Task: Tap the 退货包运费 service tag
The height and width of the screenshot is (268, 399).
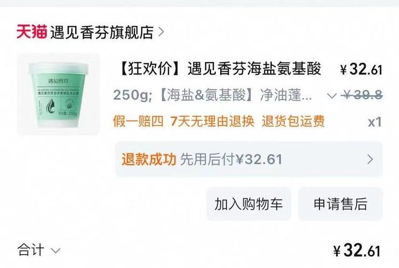Action: point(293,121)
